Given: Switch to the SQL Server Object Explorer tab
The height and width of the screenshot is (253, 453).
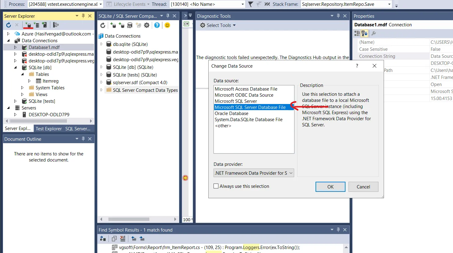Looking at the screenshot, I should (x=78, y=129).
